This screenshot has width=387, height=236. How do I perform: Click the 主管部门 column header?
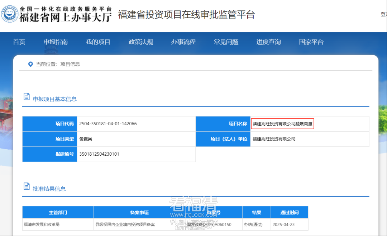58,212
